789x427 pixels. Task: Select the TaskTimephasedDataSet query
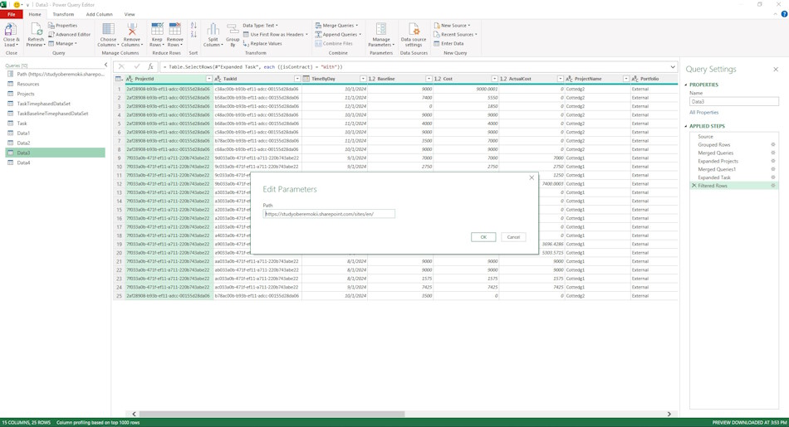[55, 104]
